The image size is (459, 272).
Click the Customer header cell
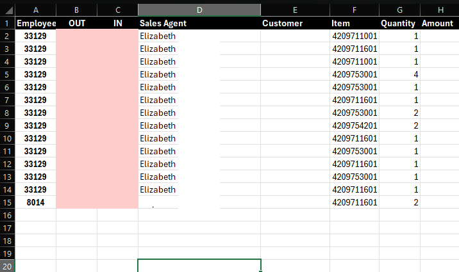point(295,23)
